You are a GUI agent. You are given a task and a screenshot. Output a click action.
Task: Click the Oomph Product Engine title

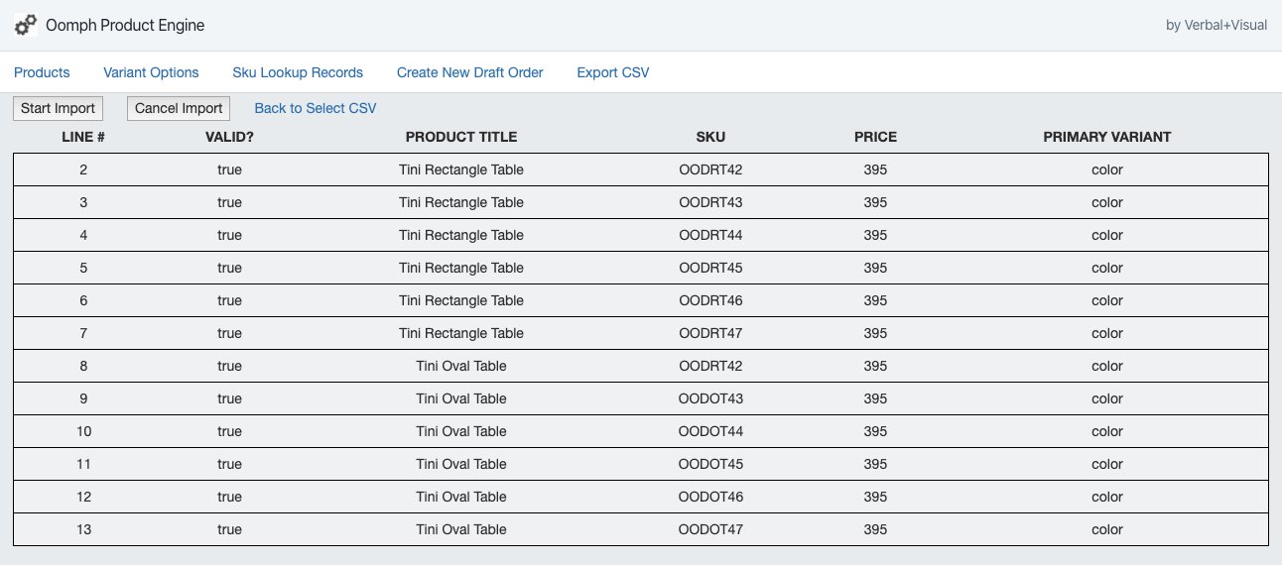coord(125,26)
